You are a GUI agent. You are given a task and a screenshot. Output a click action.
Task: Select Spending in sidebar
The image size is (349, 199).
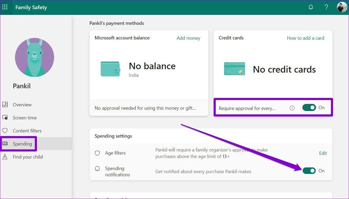(x=36, y=144)
